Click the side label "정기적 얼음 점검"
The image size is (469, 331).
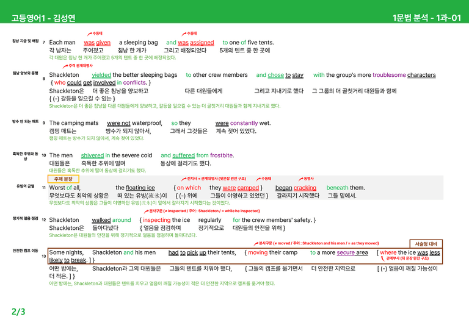[x=26, y=218]
